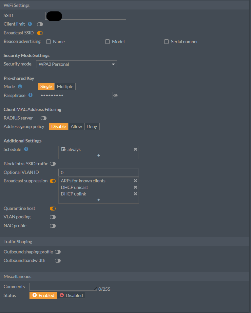The image size is (251, 313).
Task: Remove ARPs for known clients entry
Action: tap(135, 181)
